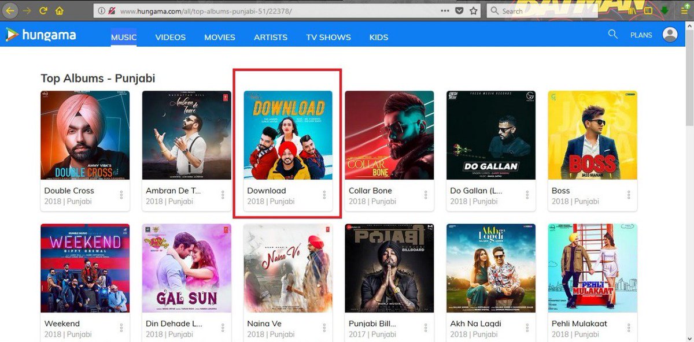Go back with the browser back arrow
Image resolution: width=694 pixels, height=342 pixels.
[x=10, y=10]
